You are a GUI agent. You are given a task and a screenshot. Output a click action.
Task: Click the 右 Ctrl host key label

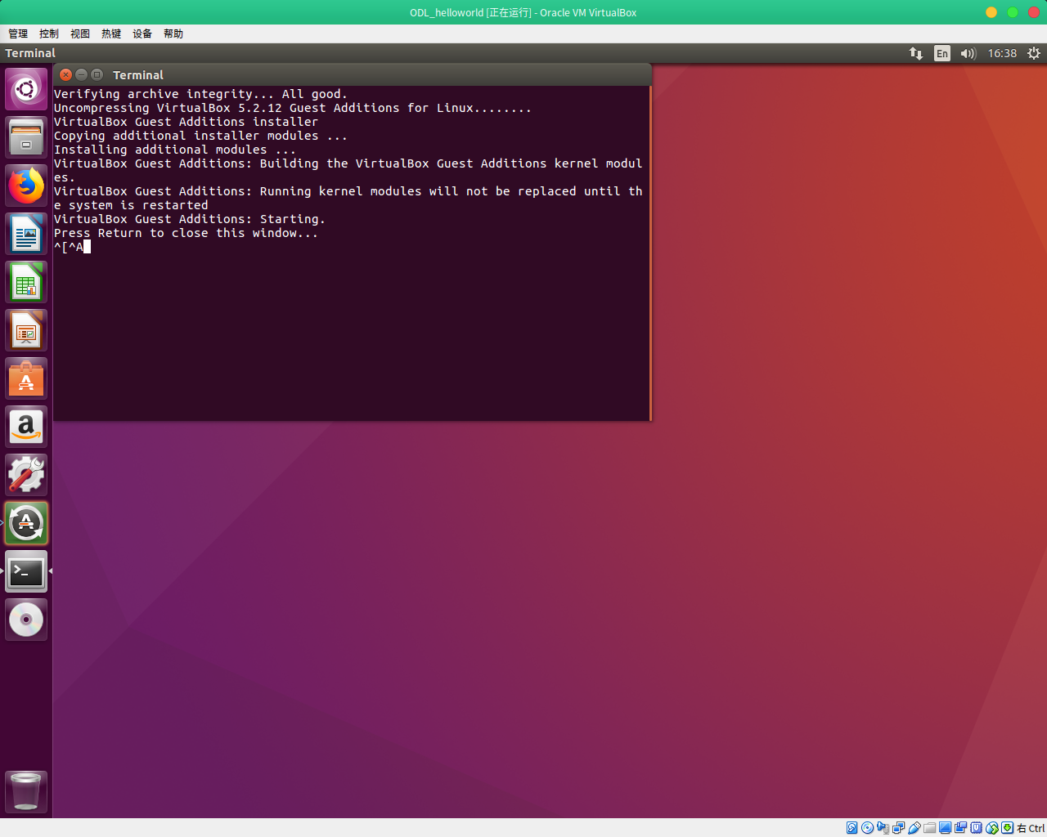(1031, 828)
